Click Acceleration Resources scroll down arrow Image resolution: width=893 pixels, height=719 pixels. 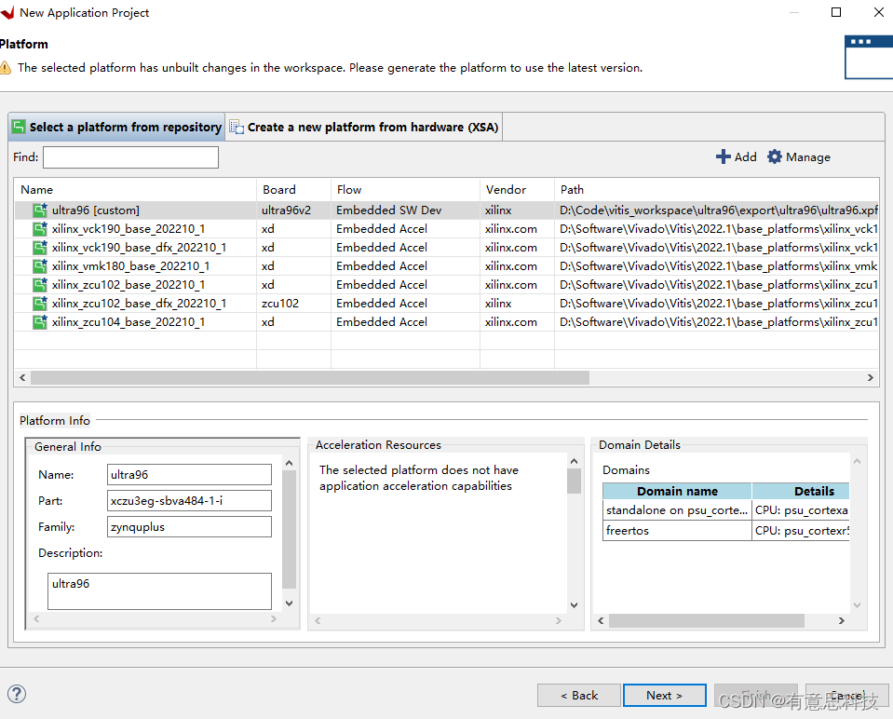click(x=574, y=605)
